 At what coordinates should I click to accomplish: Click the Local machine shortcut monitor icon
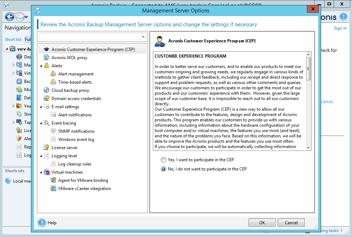(8, 181)
